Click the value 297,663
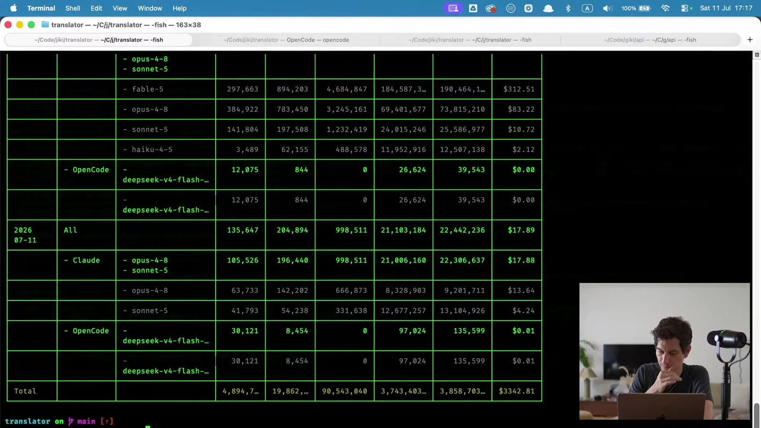 click(x=243, y=89)
